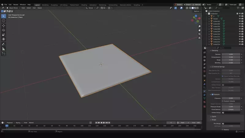Open the Render properties tab

pos(205,57)
